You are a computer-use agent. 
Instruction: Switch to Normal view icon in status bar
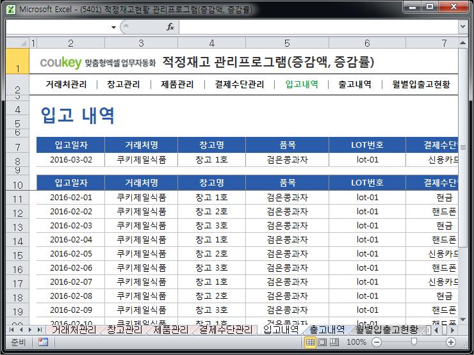point(310,342)
